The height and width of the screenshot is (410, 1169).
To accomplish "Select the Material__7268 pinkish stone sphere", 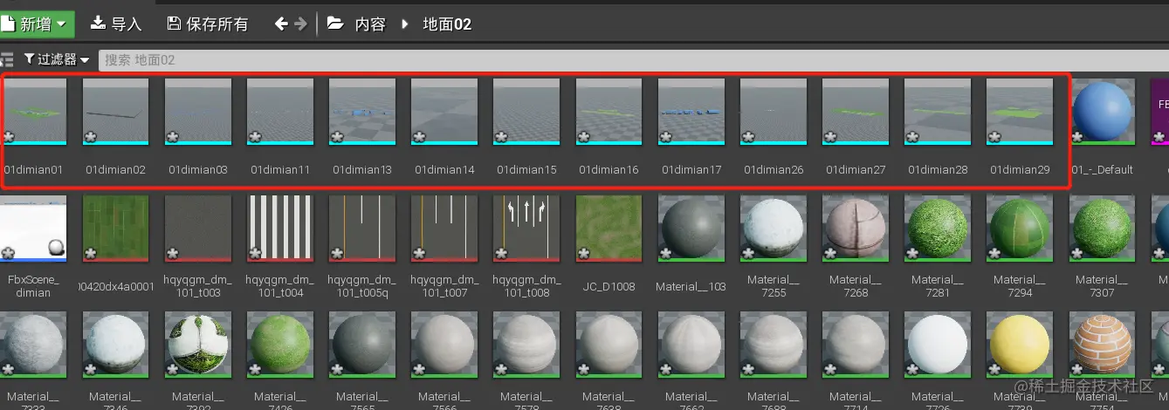I will (856, 228).
